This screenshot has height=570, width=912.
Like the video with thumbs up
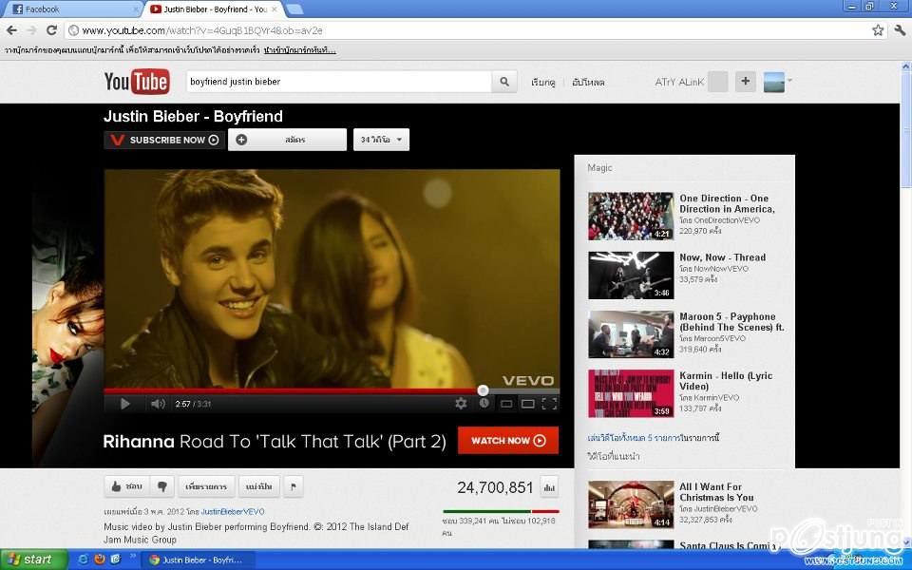(126, 486)
